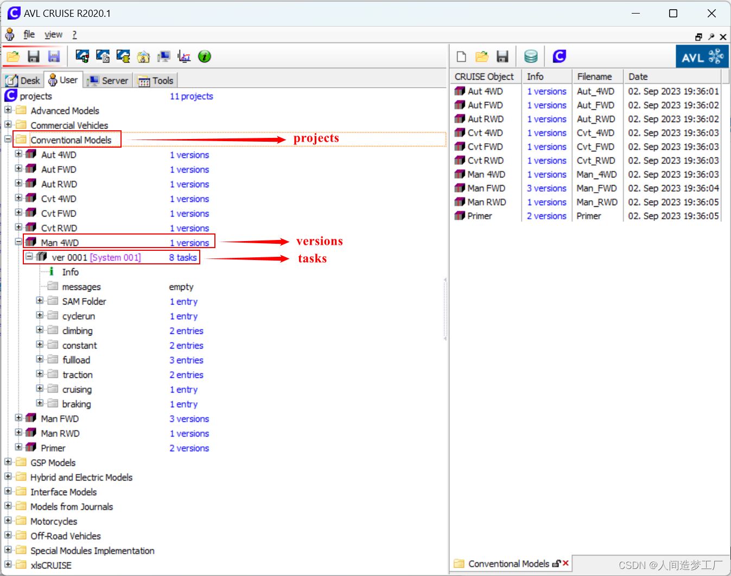Expand the Aut 4WD project node
The image size is (731, 576).
(18, 154)
